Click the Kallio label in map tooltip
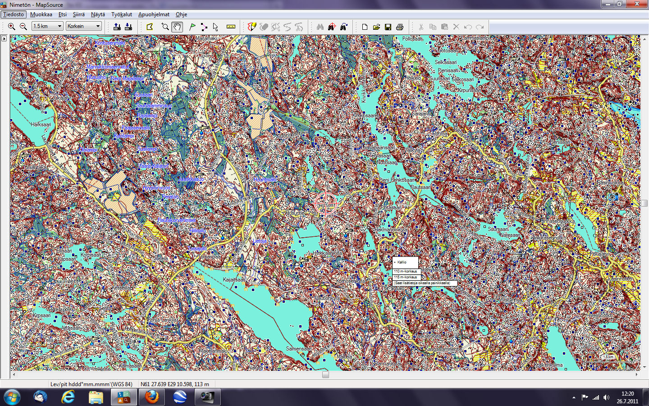649x406 pixels. coord(402,262)
